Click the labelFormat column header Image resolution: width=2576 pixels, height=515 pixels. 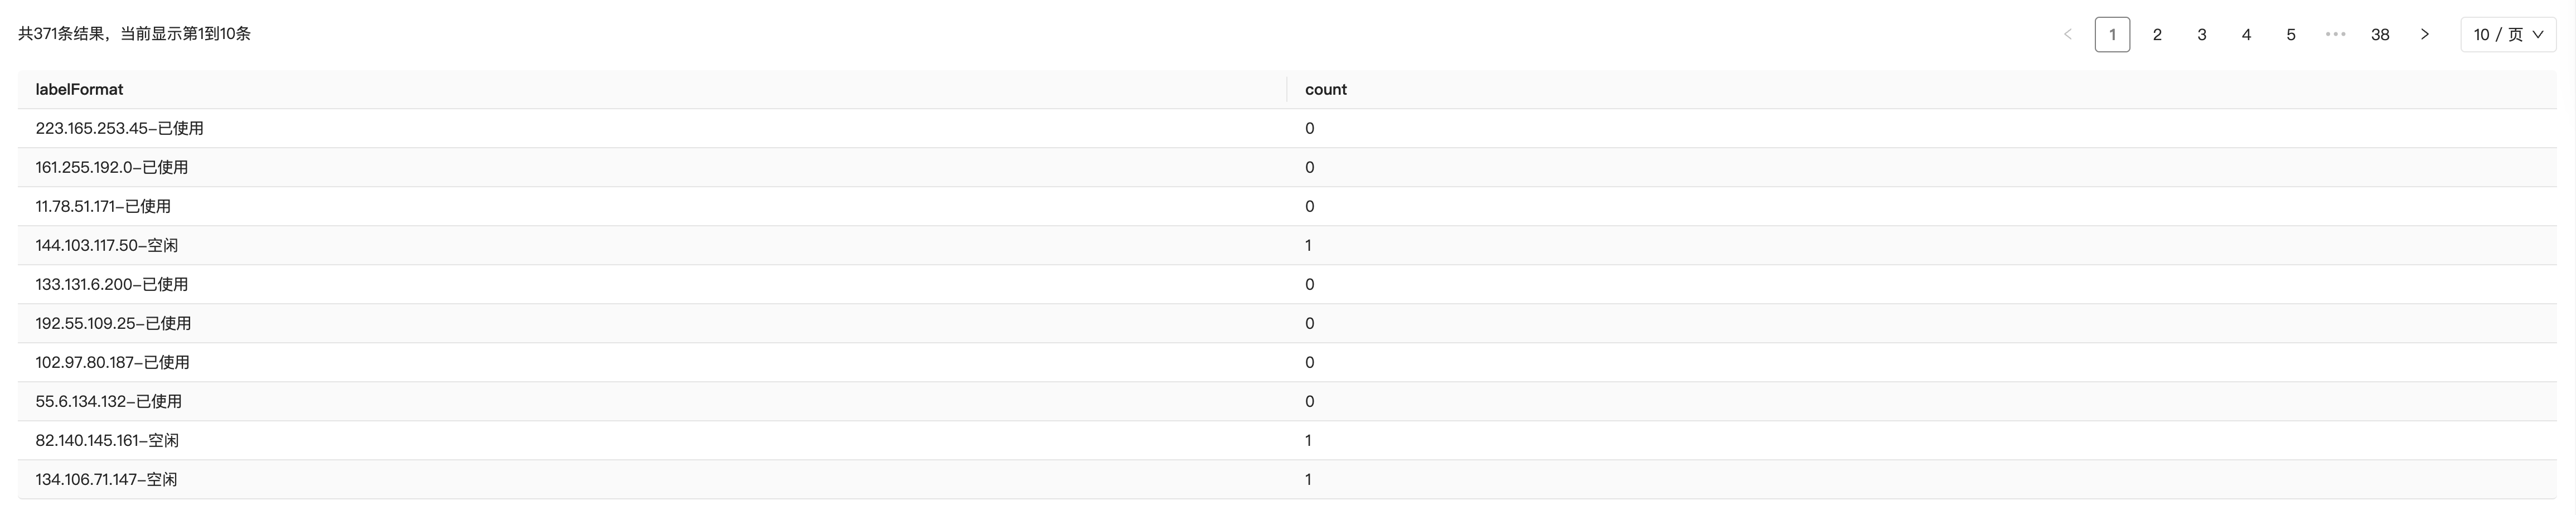79,89
